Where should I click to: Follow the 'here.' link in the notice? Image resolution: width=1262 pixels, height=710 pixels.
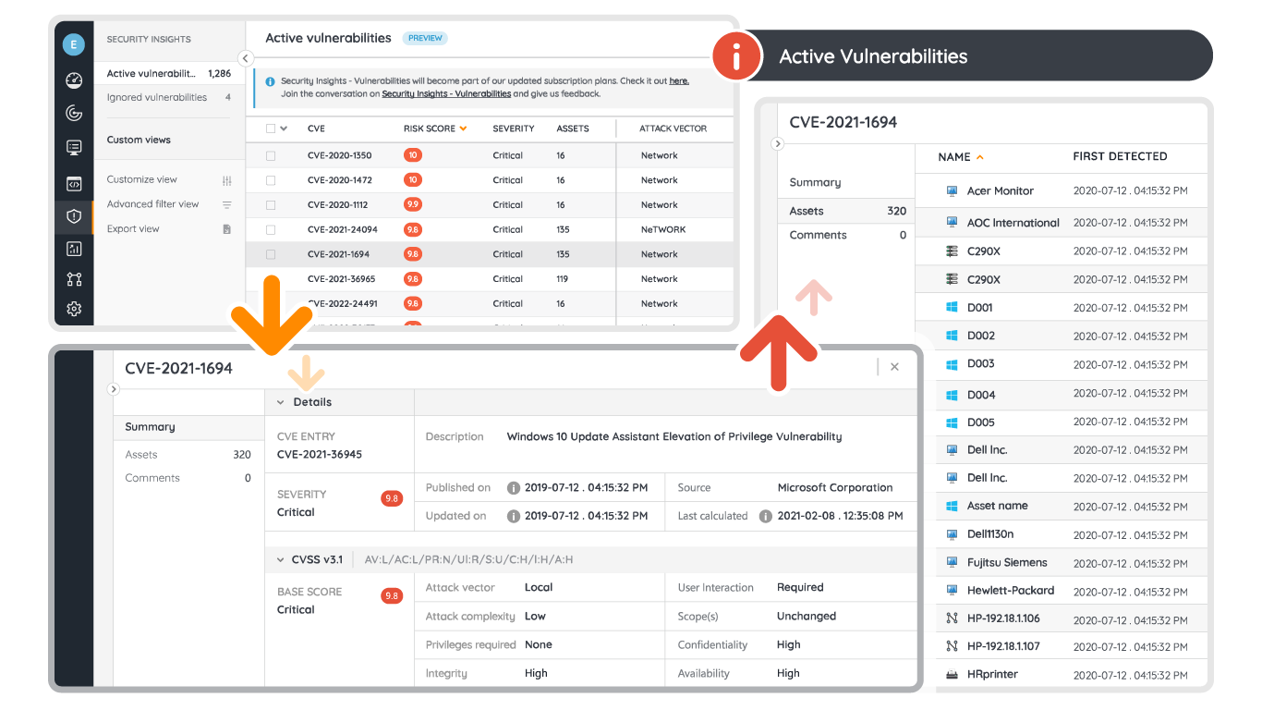click(679, 81)
